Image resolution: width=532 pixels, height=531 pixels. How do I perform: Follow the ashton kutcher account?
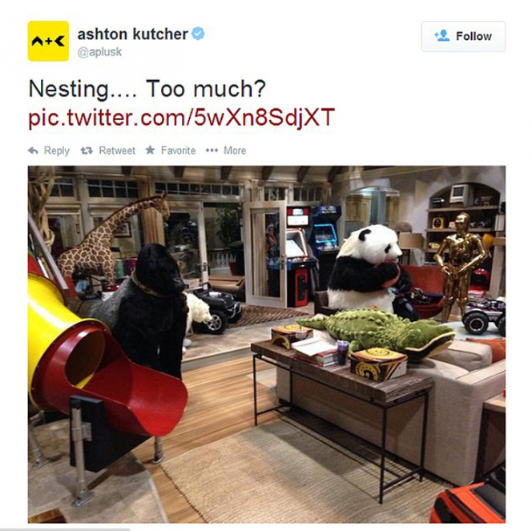(463, 36)
